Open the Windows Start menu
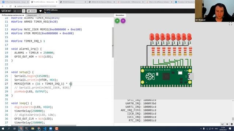The height and width of the screenshot is (131, 234). pyautogui.click(x=3, y=128)
